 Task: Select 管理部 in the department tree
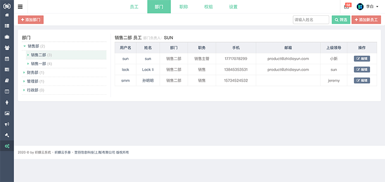32,81
